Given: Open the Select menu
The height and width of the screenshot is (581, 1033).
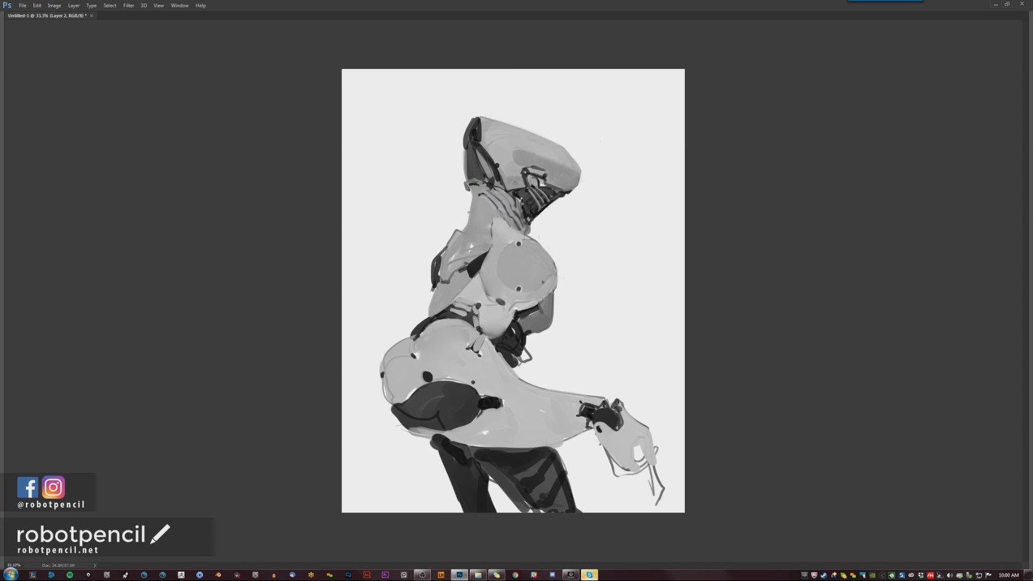Looking at the screenshot, I should pyautogui.click(x=110, y=6).
